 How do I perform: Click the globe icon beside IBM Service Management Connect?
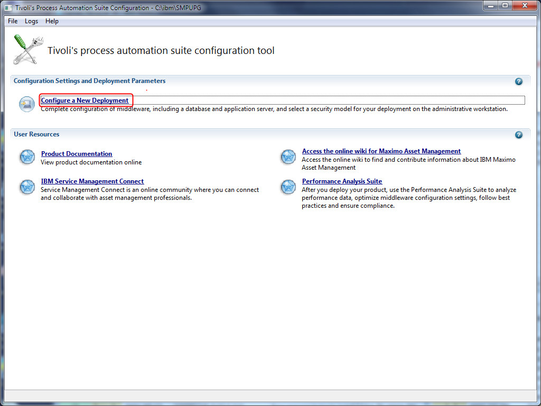27,187
